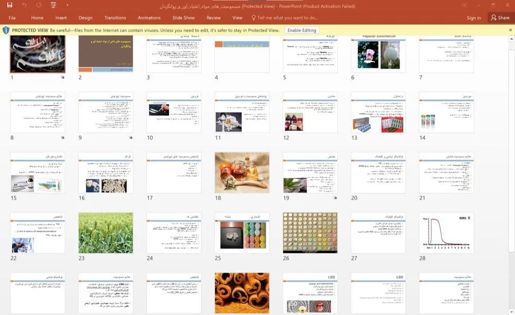Select slide 4 with orange-blue banner
515x315 pixels.
click(242, 54)
